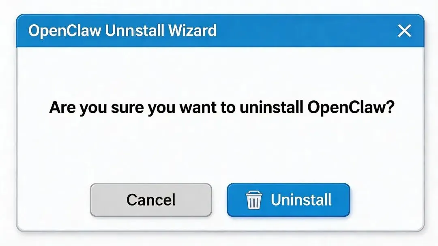Close the dialog with the X icon
The height and width of the screenshot is (246, 438).
404,31
